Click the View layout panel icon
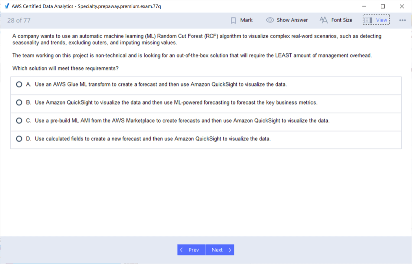Image resolution: width=412 pixels, height=264 pixels. [x=368, y=20]
